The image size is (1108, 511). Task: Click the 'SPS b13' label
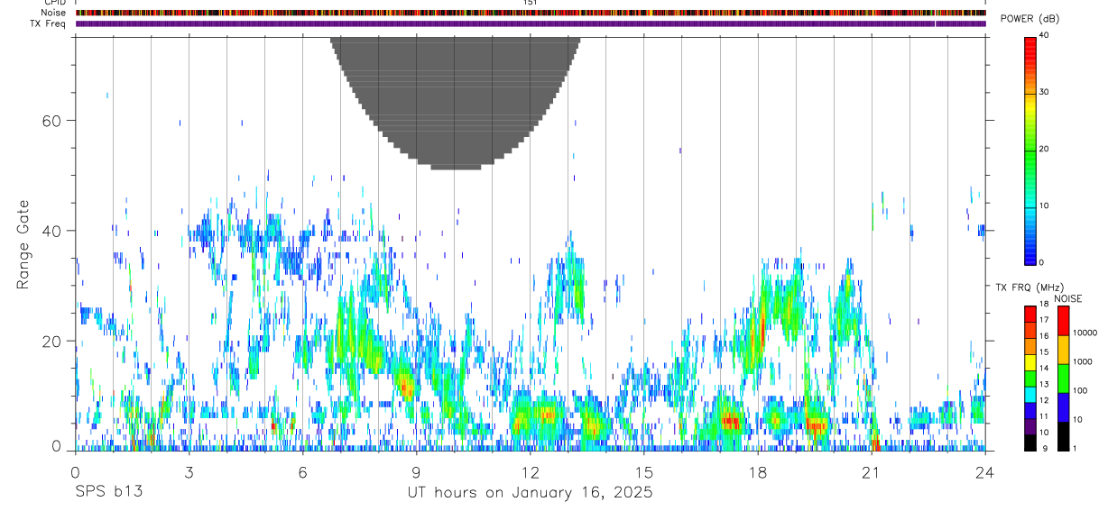pyautogui.click(x=109, y=493)
